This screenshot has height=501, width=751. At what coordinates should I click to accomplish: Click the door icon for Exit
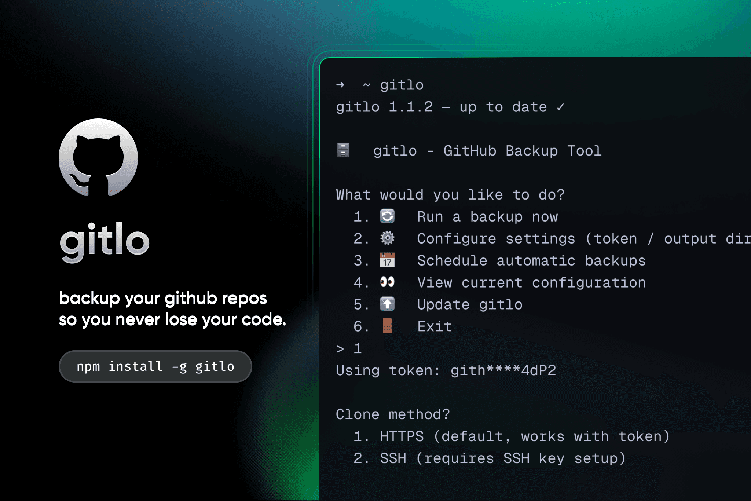coord(387,326)
